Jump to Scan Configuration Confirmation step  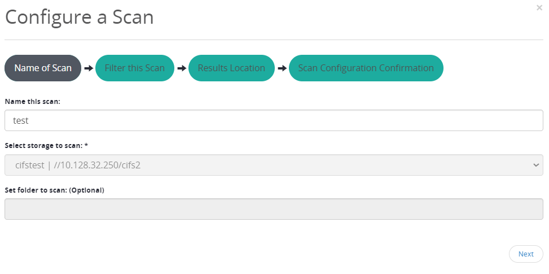click(366, 68)
